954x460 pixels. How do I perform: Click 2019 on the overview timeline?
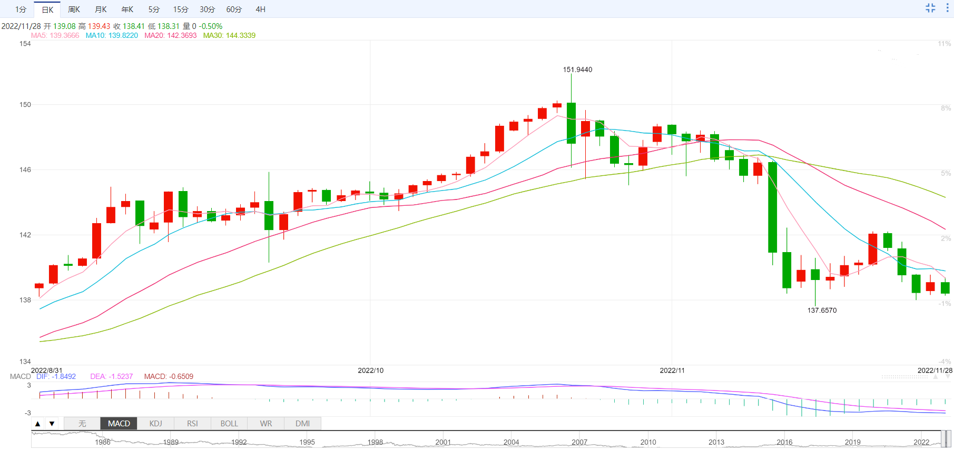(x=853, y=442)
